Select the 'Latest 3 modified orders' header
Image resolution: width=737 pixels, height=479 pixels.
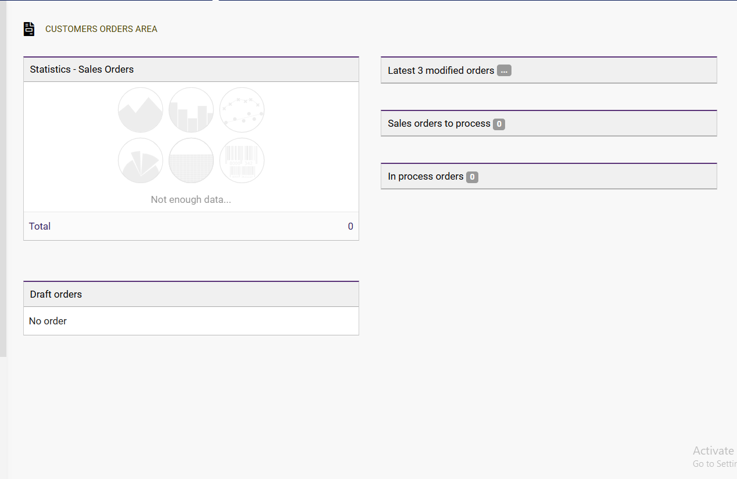point(441,70)
